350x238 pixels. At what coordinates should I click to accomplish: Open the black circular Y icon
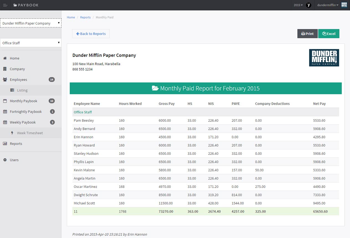click(x=308, y=5)
